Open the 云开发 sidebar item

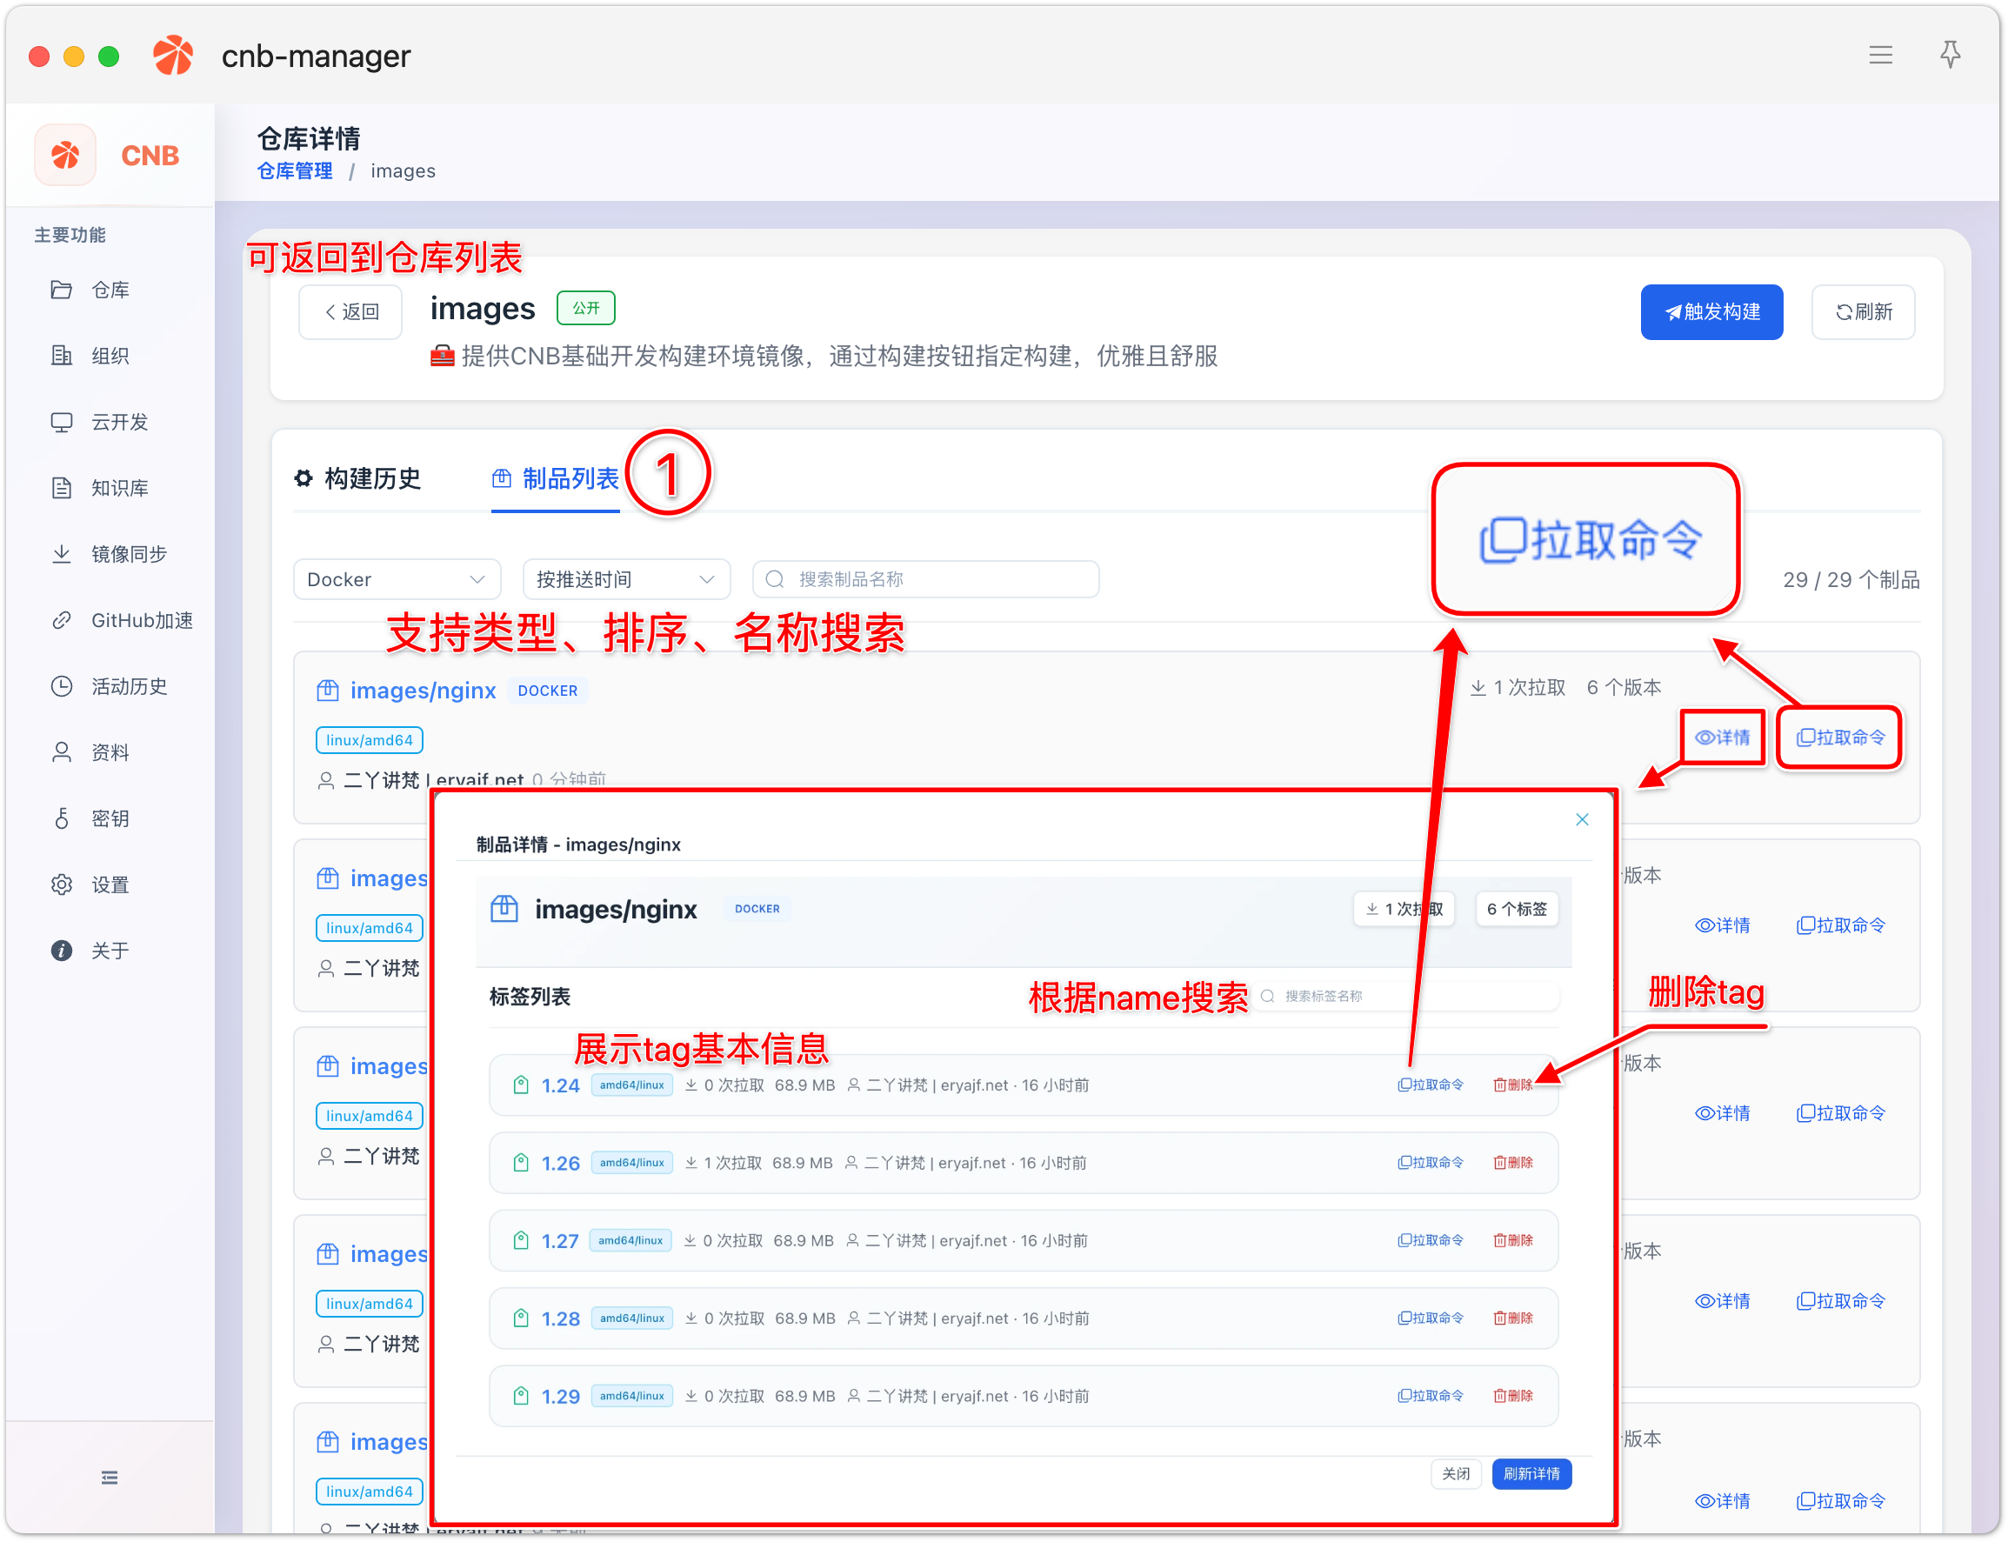110,422
